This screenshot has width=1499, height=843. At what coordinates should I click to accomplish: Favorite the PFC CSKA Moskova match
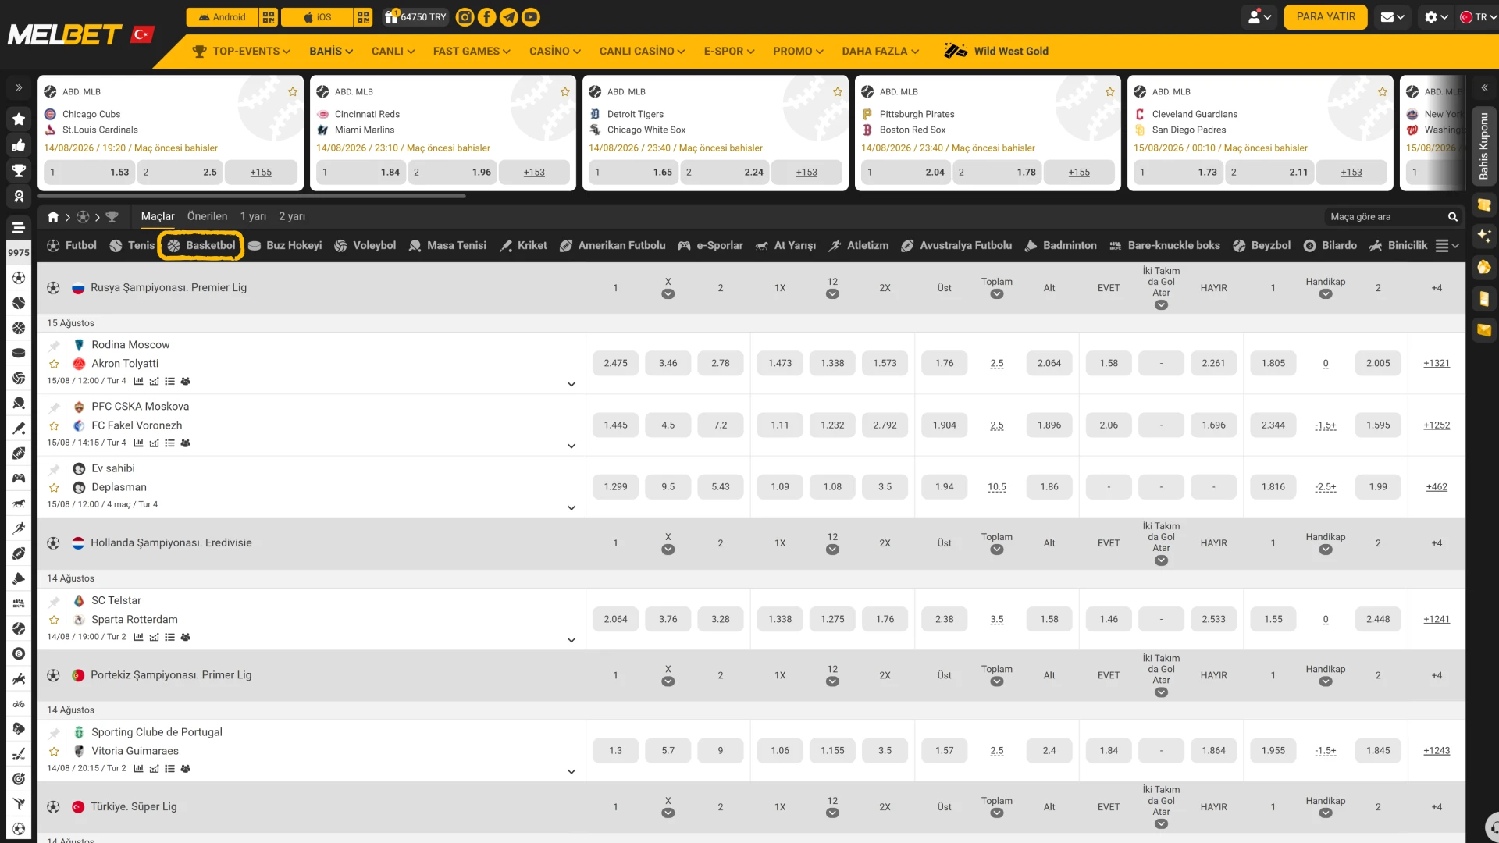pyautogui.click(x=54, y=426)
